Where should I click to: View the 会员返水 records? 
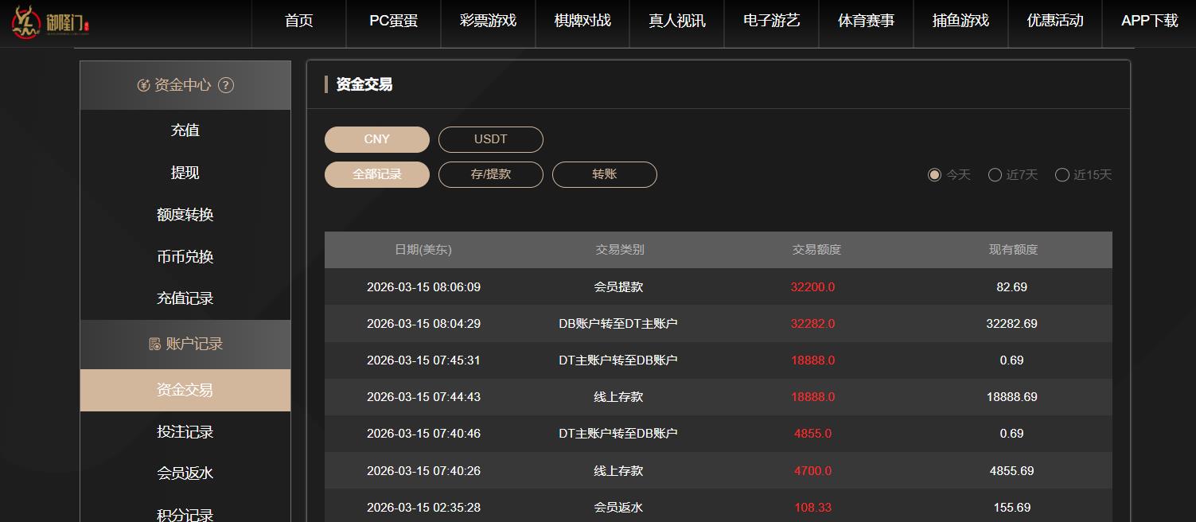pyautogui.click(x=185, y=473)
